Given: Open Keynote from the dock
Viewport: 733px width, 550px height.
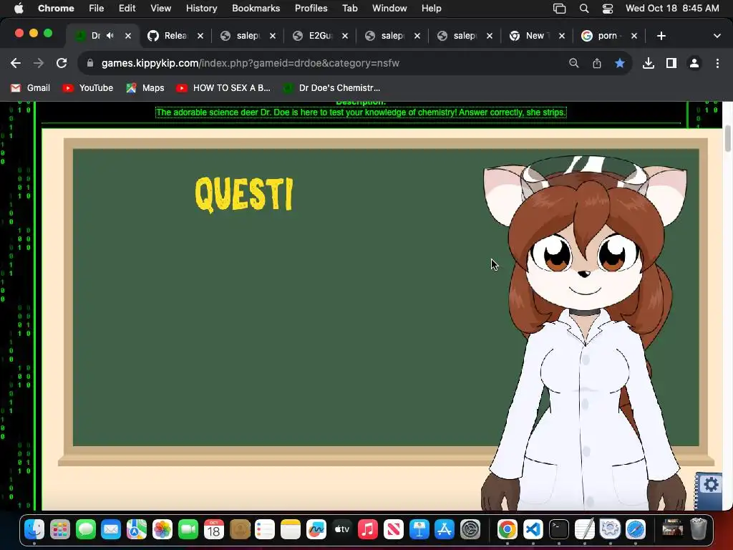Looking at the screenshot, I should point(419,529).
